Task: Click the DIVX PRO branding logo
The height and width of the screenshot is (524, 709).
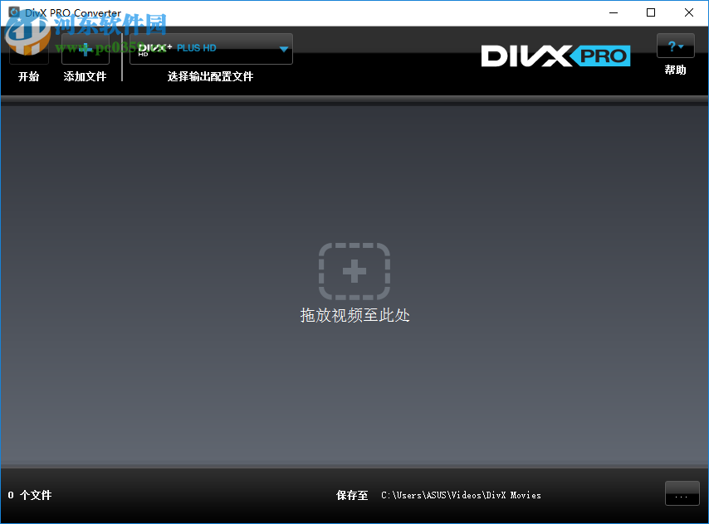Action: click(555, 56)
